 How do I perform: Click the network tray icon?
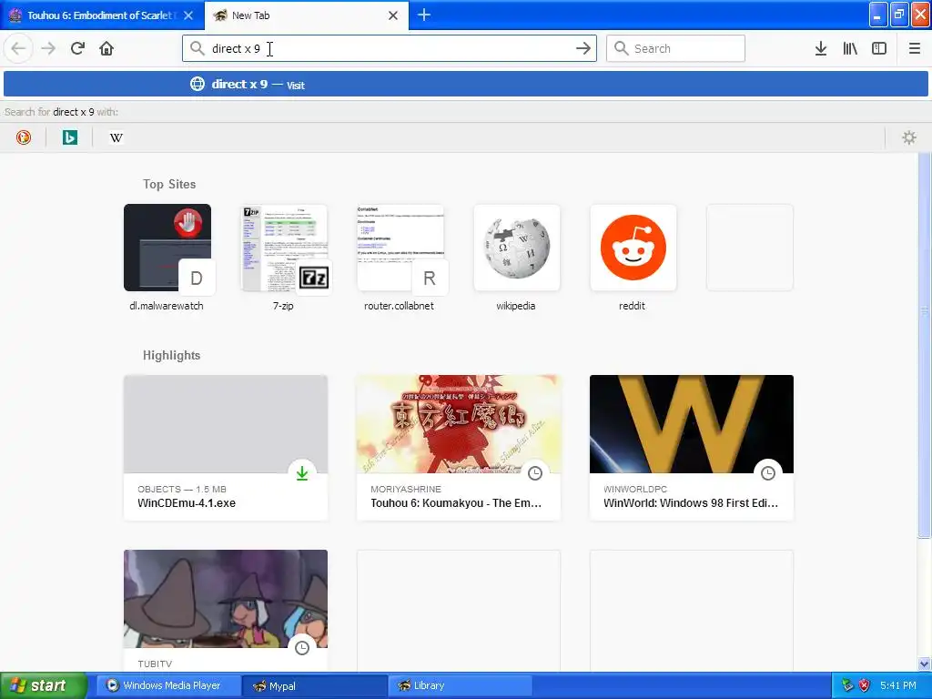(847, 685)
